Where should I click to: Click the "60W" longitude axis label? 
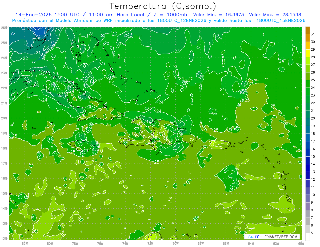301,243
